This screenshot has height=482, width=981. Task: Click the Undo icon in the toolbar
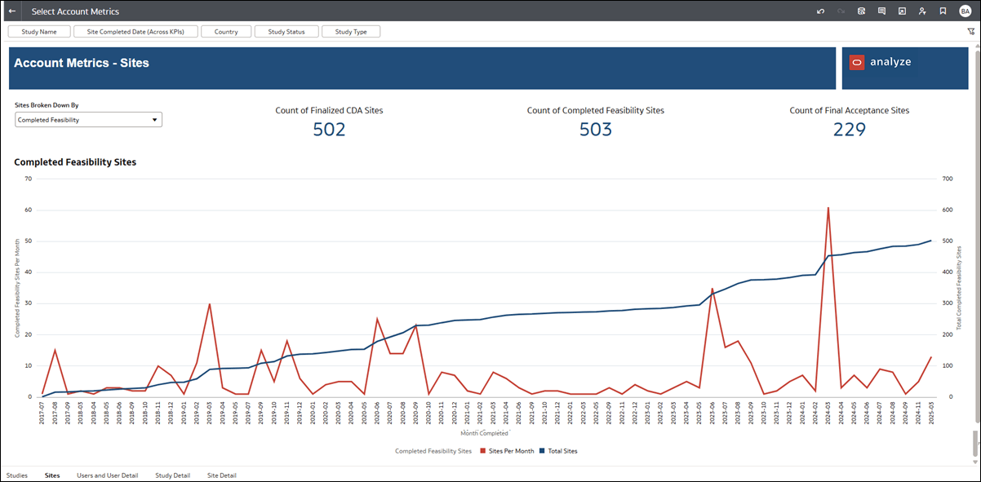820,11
